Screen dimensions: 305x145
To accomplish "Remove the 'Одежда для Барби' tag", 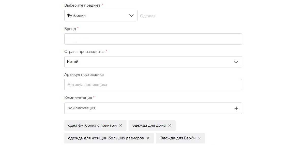I will 200,138.
